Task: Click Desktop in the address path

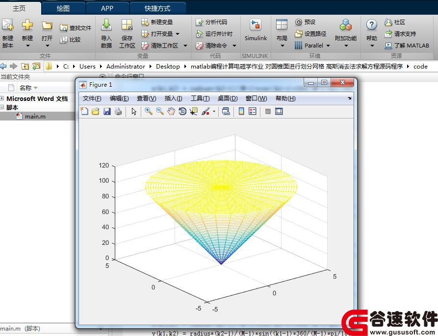Action: point(168,66)
